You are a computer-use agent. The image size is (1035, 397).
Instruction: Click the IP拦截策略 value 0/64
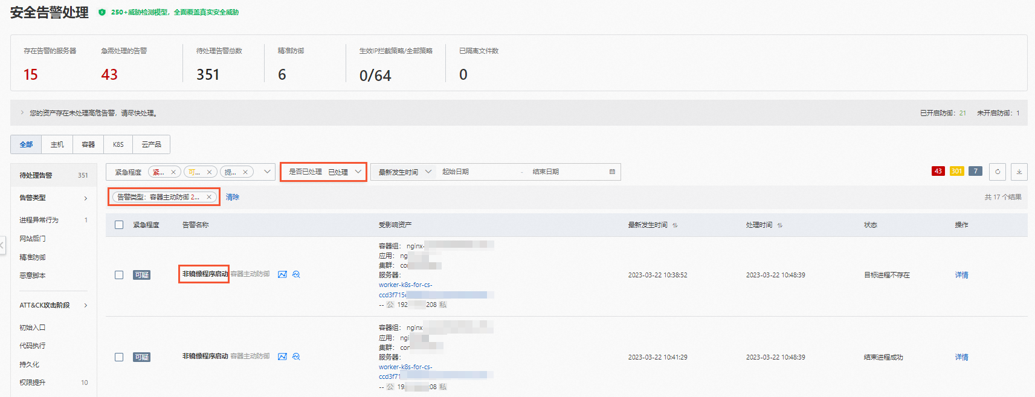(x=375, y=76)
